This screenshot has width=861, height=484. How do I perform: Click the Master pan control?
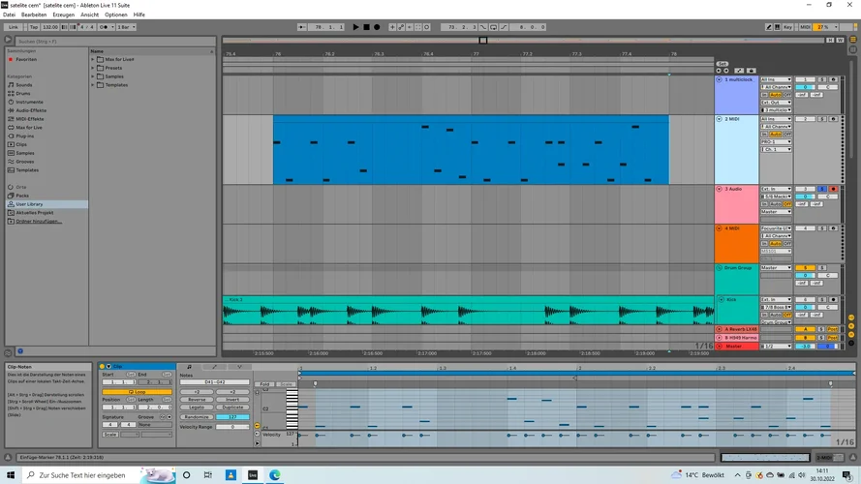pos(827,347)
